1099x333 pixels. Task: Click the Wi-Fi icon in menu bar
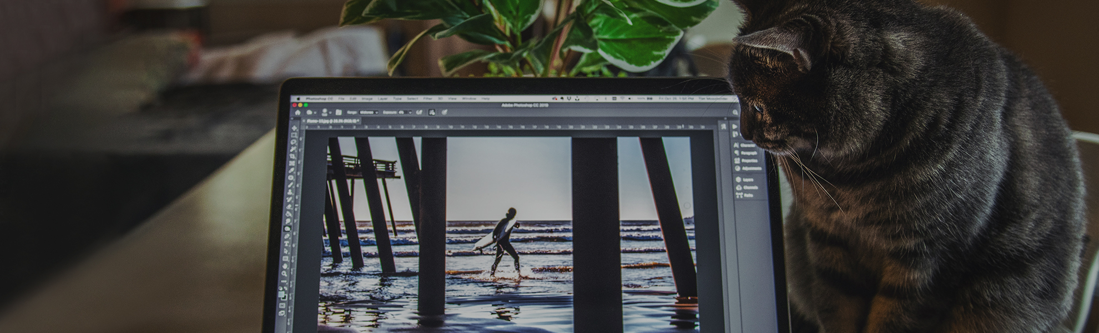(622, 99)
